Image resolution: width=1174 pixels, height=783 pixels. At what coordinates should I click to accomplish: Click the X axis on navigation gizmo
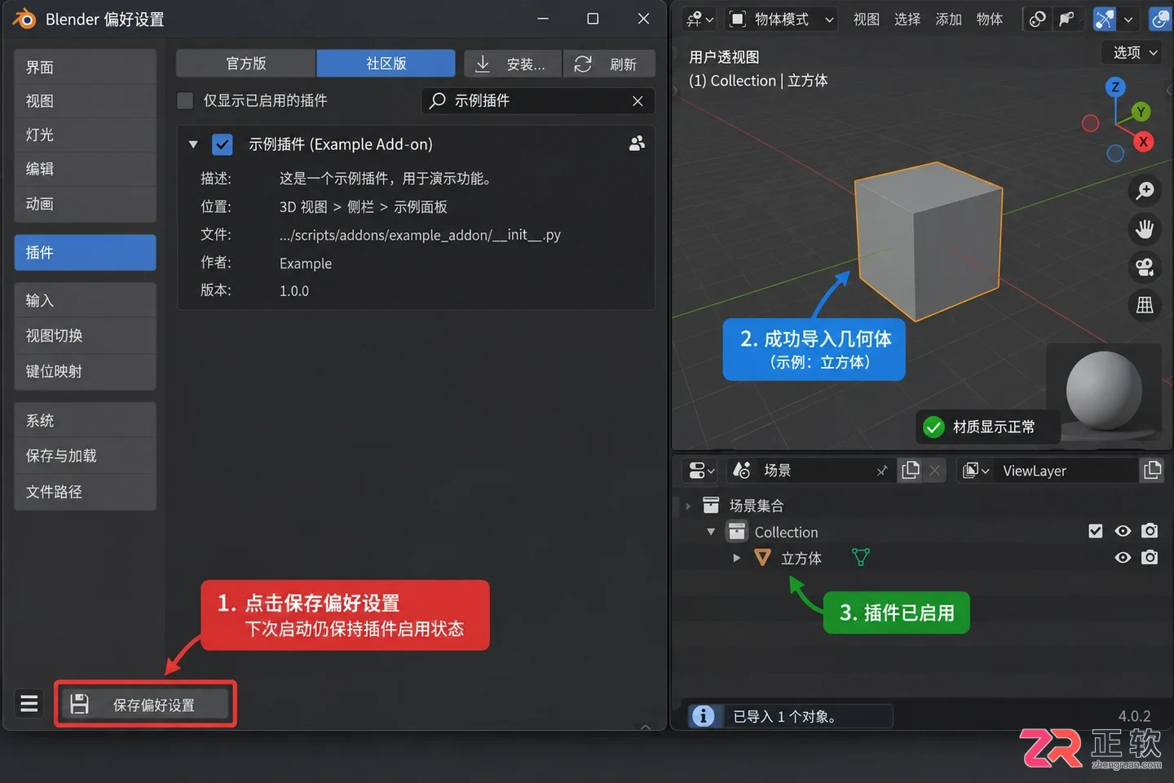point(1144,141)
